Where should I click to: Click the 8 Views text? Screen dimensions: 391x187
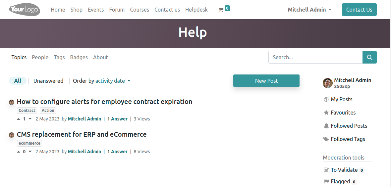pyautogui.click(x=142, y=152)
